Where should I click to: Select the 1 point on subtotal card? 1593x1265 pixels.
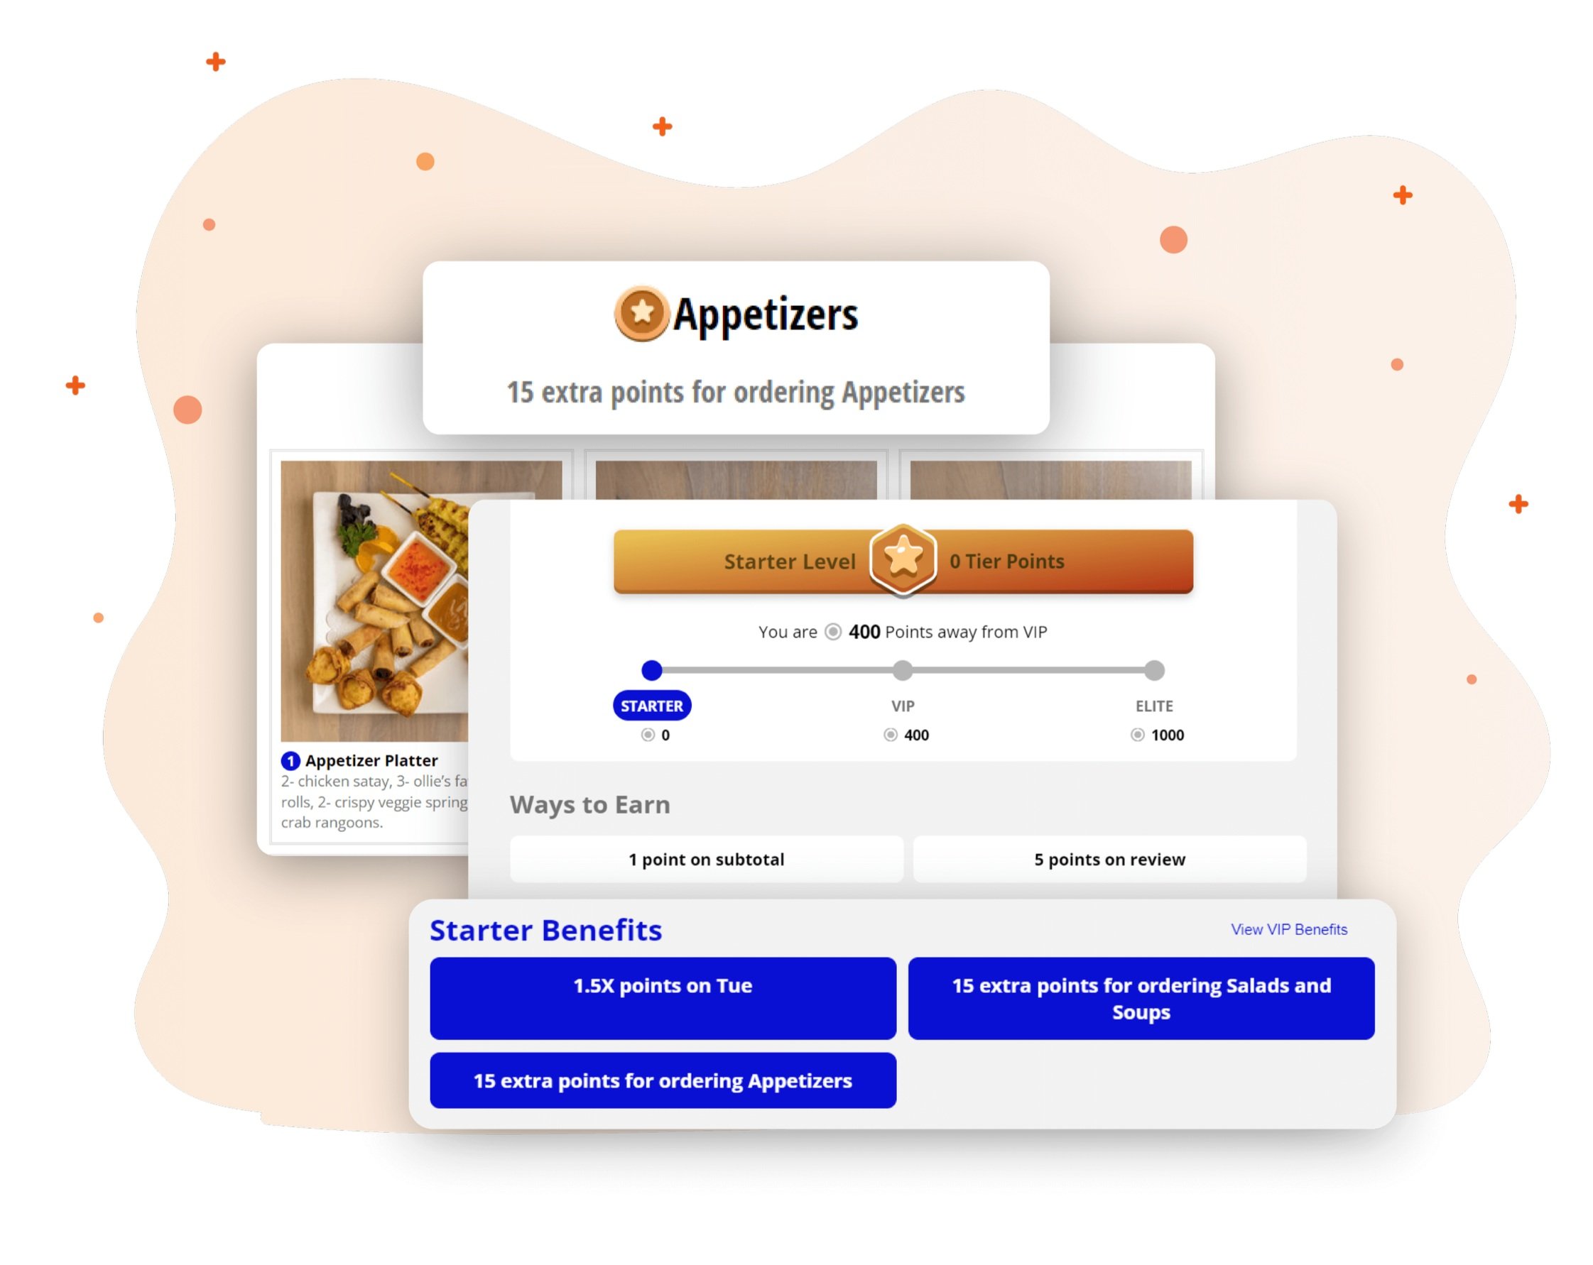707,859
